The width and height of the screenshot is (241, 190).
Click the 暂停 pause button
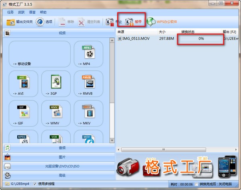(133, 22)
